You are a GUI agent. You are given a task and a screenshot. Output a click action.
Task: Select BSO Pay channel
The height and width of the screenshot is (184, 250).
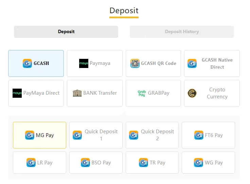tap(96, 163)
